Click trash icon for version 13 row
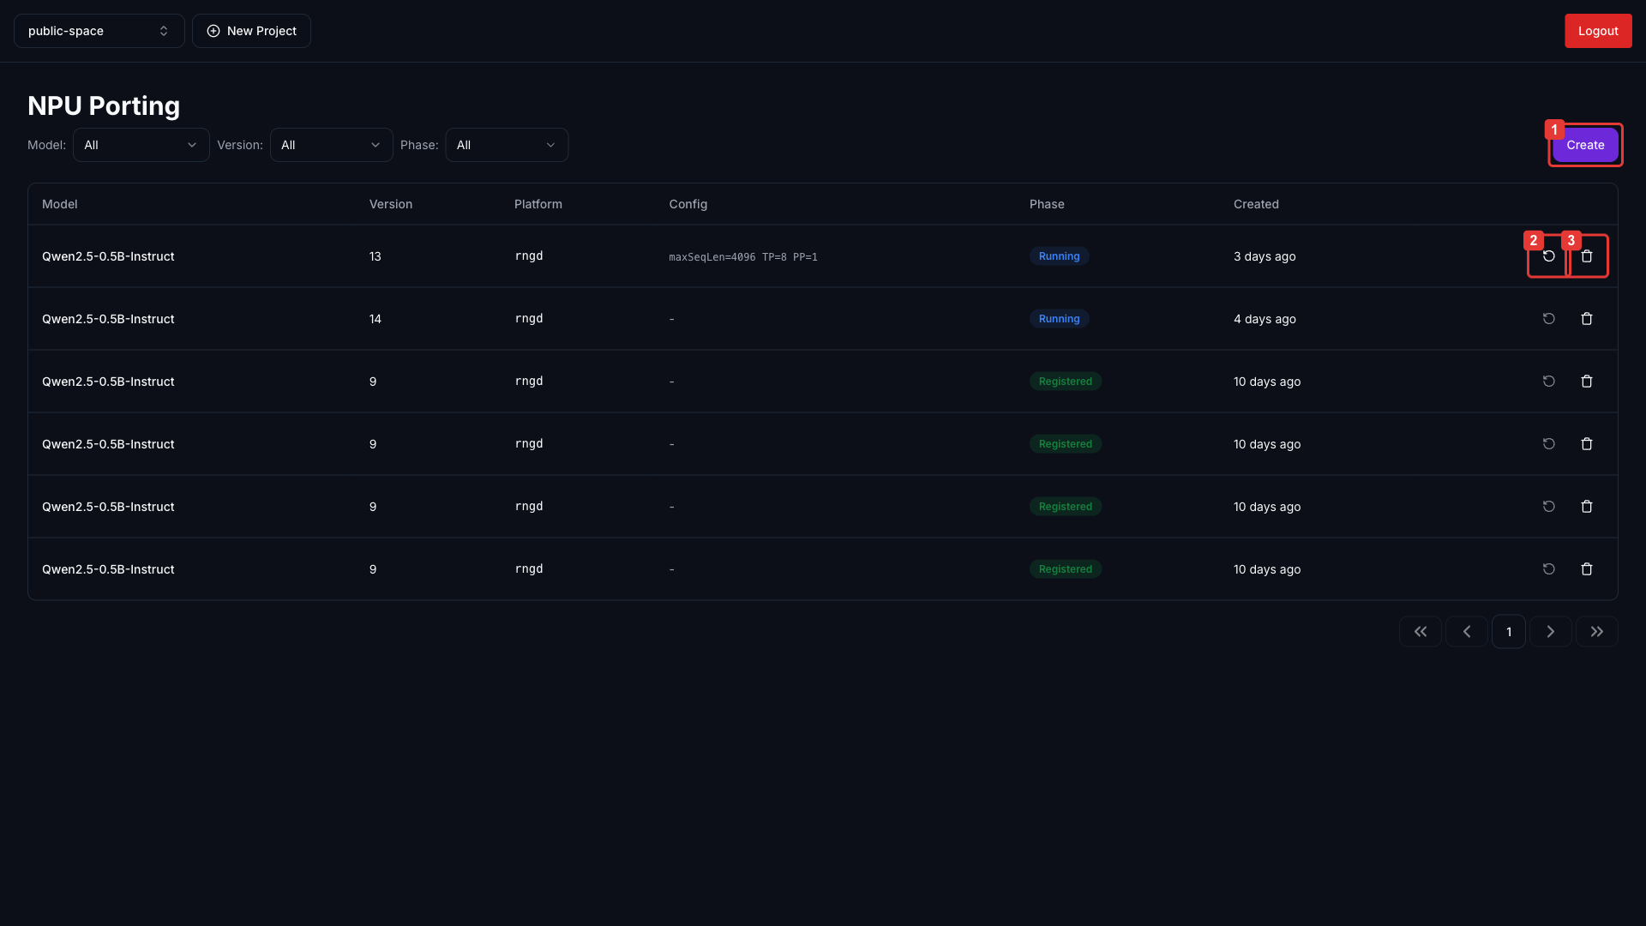Viewport: 1646px width, 926px height. (x=1587, y=256)
